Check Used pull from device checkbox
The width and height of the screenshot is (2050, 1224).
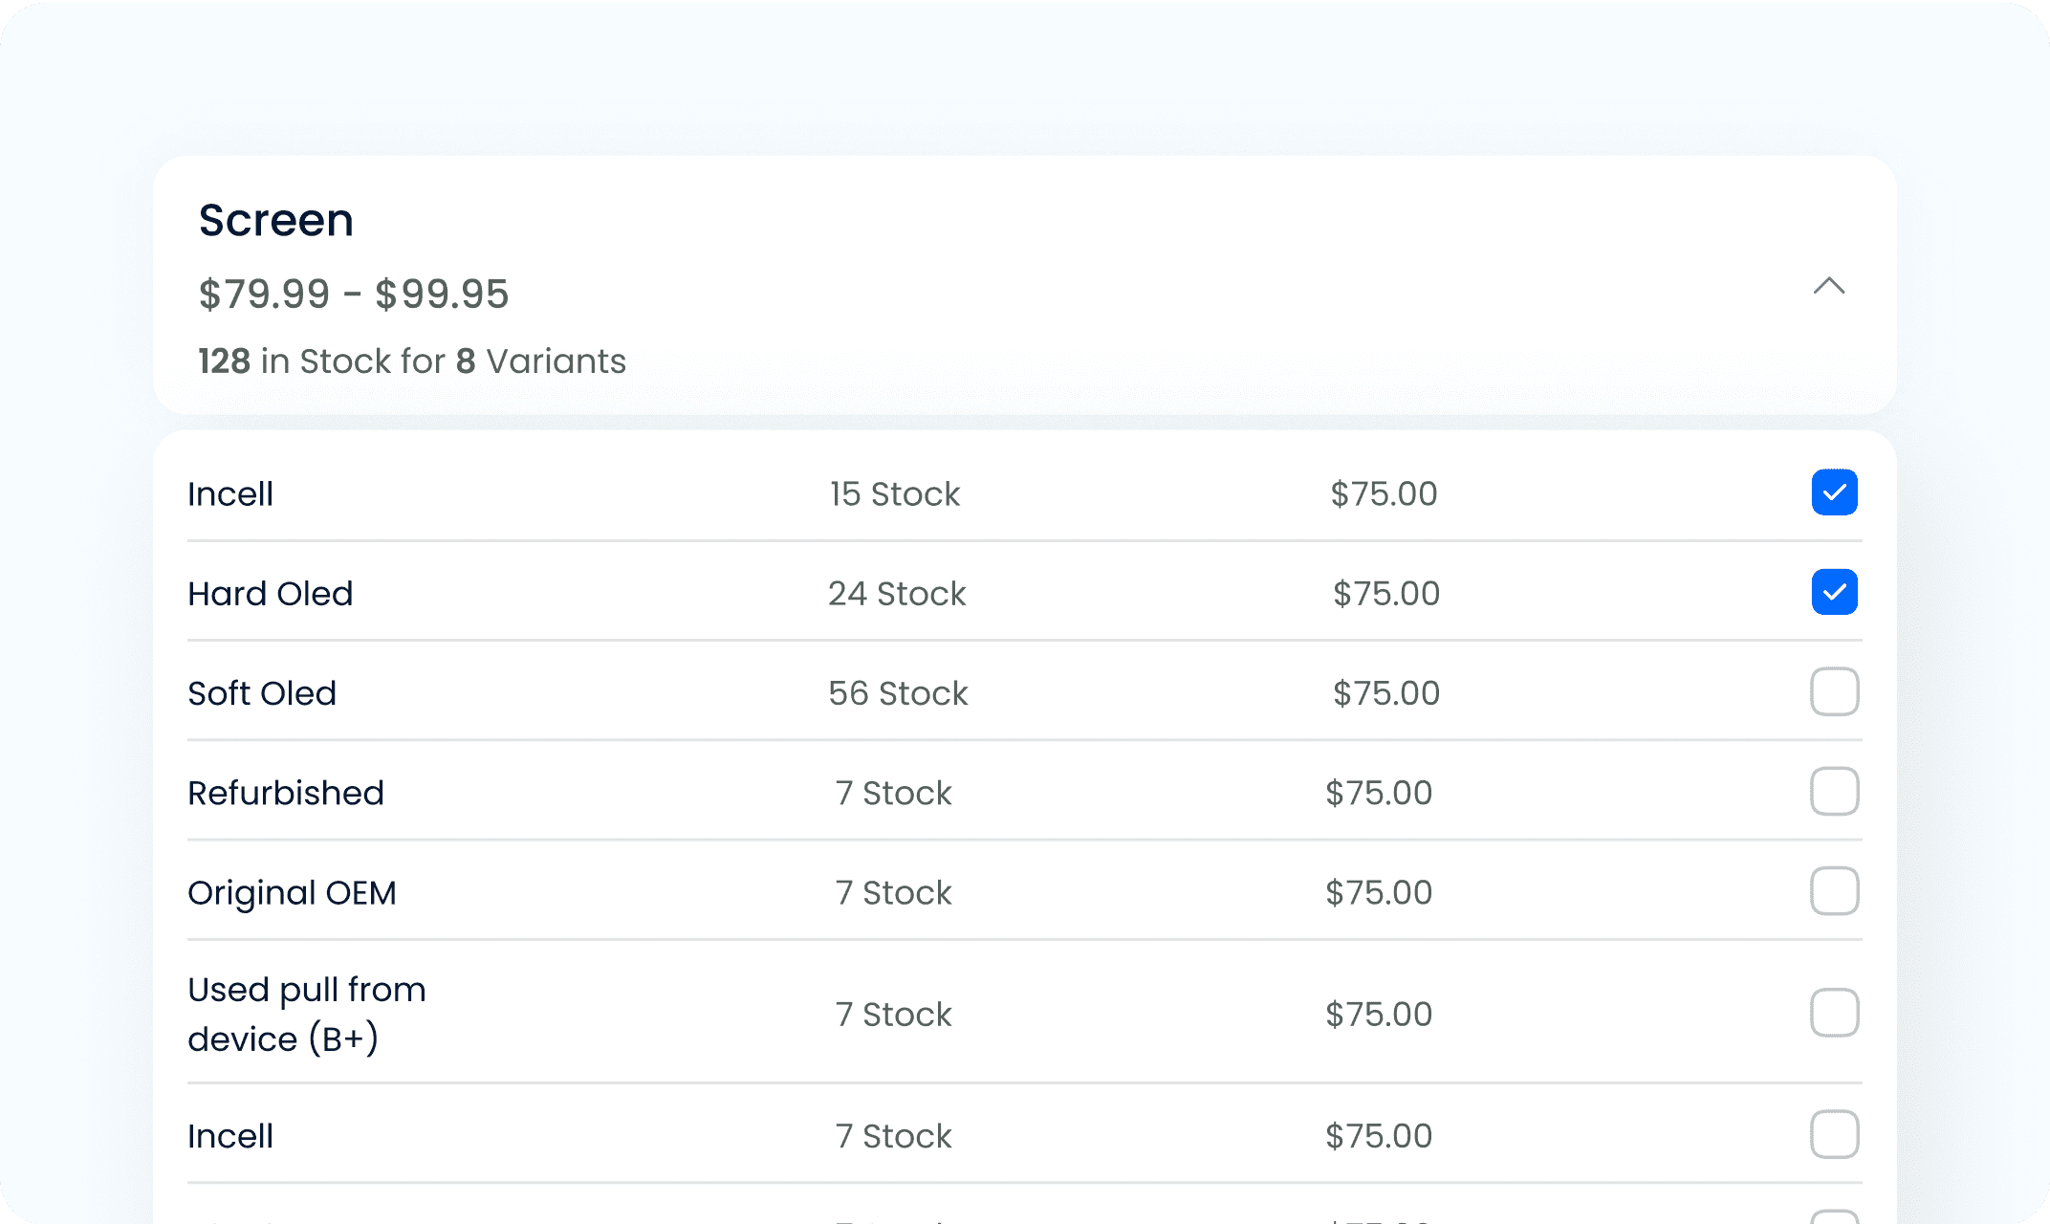1834,1013
